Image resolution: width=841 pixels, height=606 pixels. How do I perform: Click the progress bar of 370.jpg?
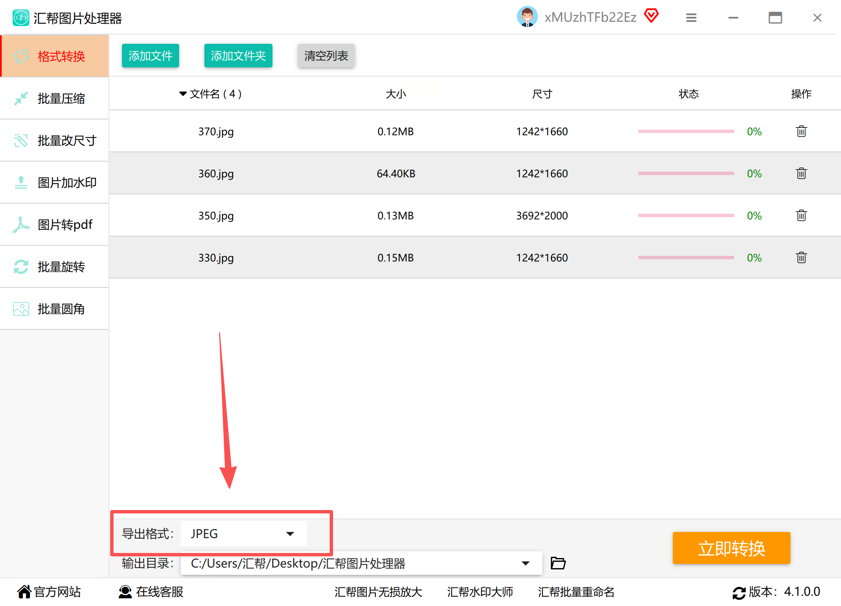click(x=686, y=131)
